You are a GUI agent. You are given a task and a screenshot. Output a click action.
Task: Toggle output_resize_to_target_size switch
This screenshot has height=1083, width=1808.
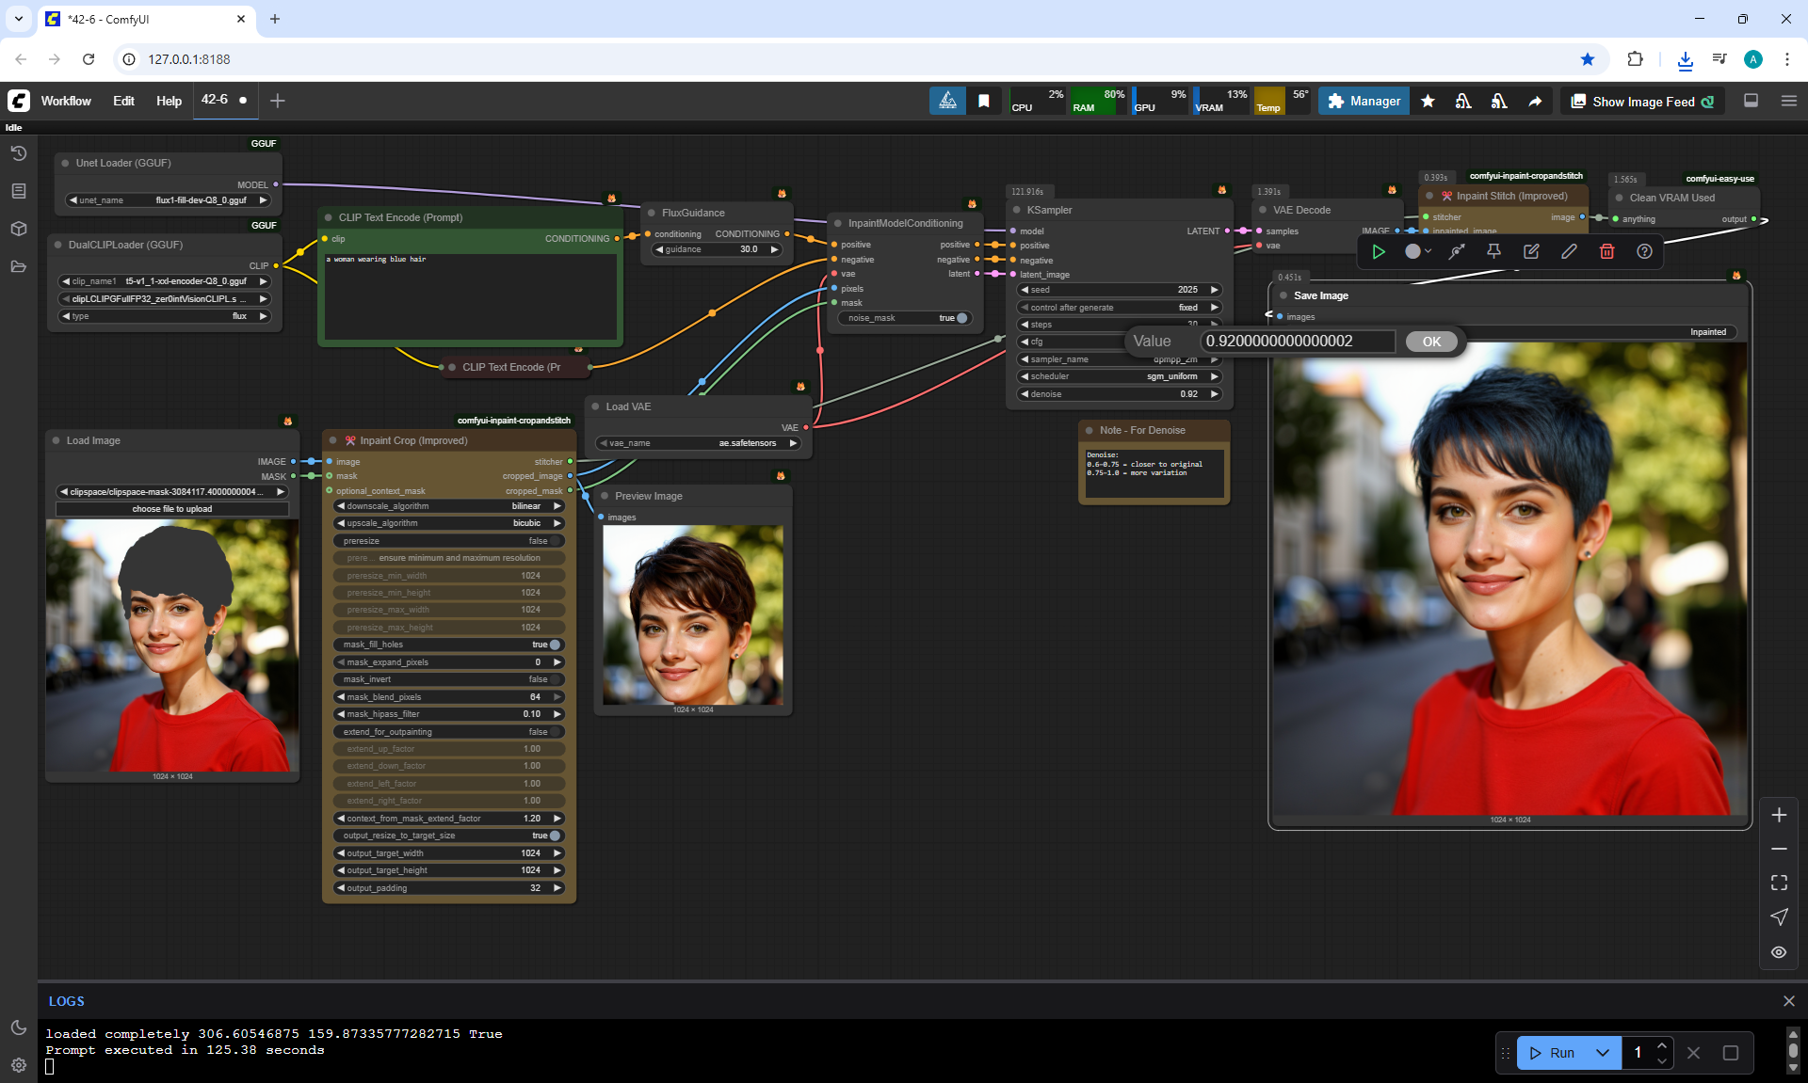[555, 836]
